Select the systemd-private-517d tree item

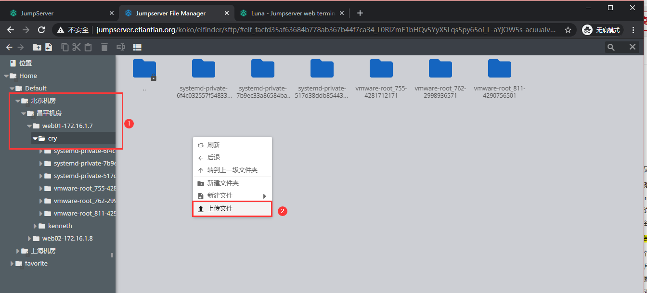(x=84, y=176)
